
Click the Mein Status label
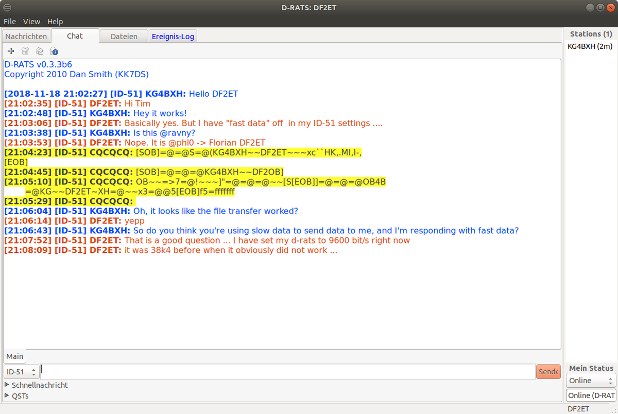[591, 368]
